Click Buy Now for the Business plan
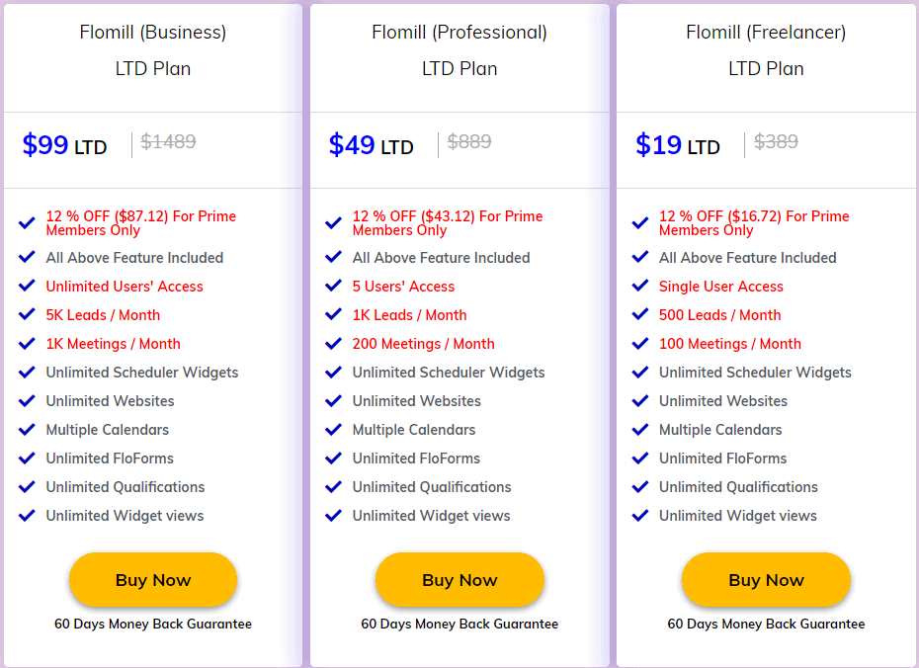Screen dimensions: 919x668 tap(153, 580)
